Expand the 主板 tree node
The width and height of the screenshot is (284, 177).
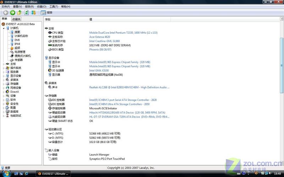(4, 64)
